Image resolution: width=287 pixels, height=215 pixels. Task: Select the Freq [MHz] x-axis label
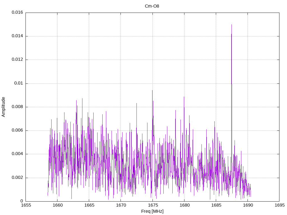click(152, 211)
